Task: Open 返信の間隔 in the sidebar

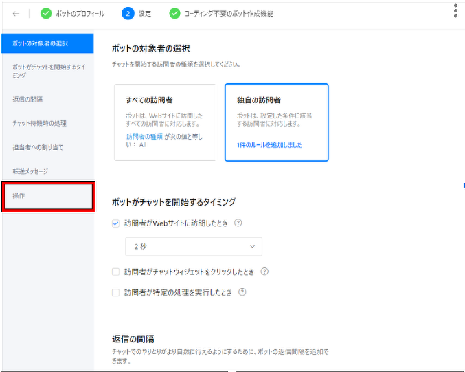Action: point(27,99)
